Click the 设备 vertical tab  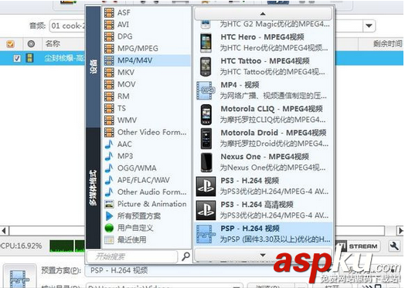93,67
